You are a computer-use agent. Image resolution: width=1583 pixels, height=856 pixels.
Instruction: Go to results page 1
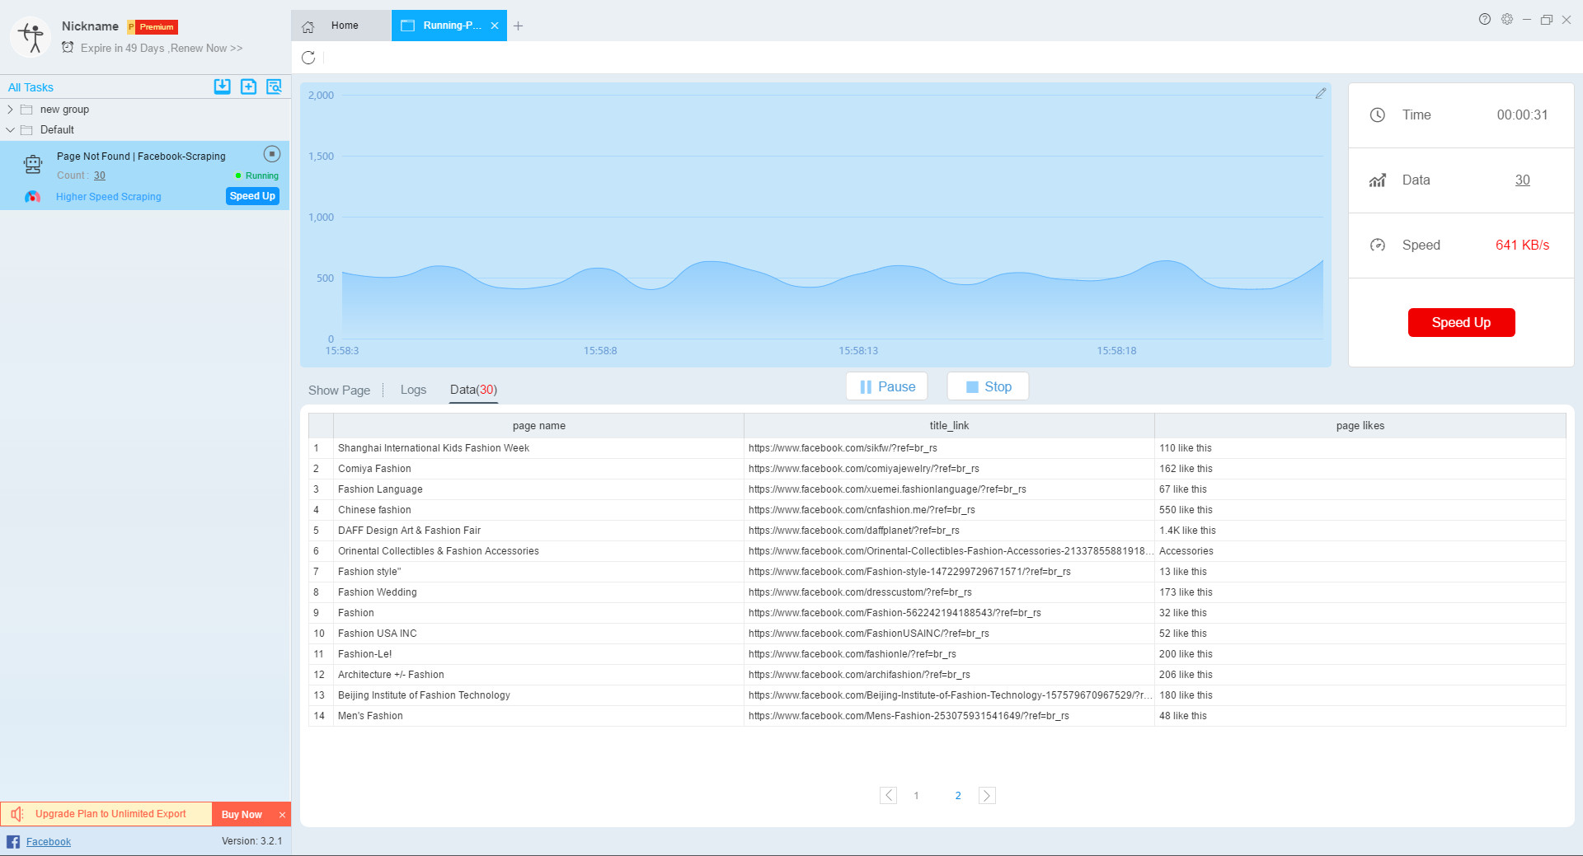(916, 796)
